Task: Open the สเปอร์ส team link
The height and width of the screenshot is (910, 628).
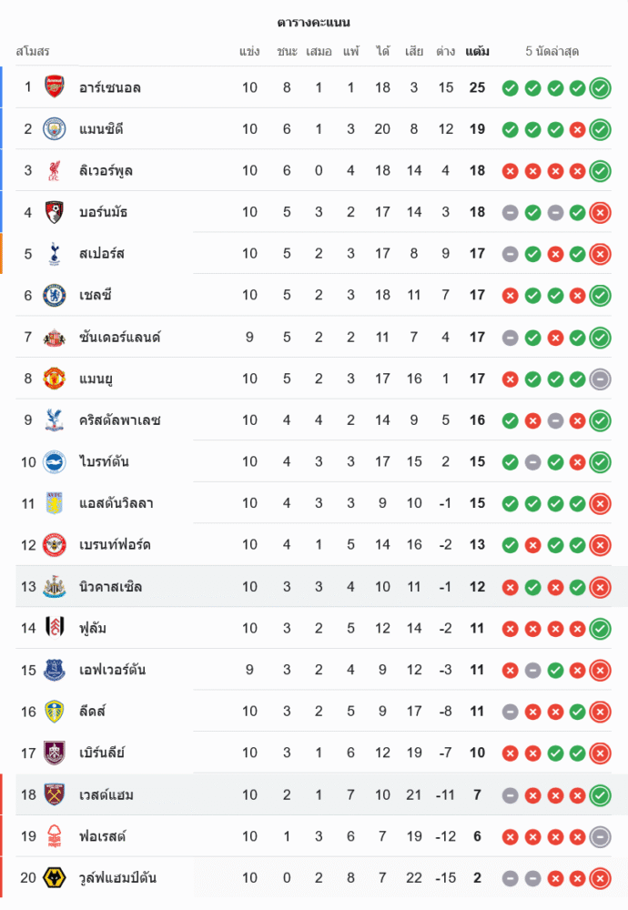Action: (102, 254)
